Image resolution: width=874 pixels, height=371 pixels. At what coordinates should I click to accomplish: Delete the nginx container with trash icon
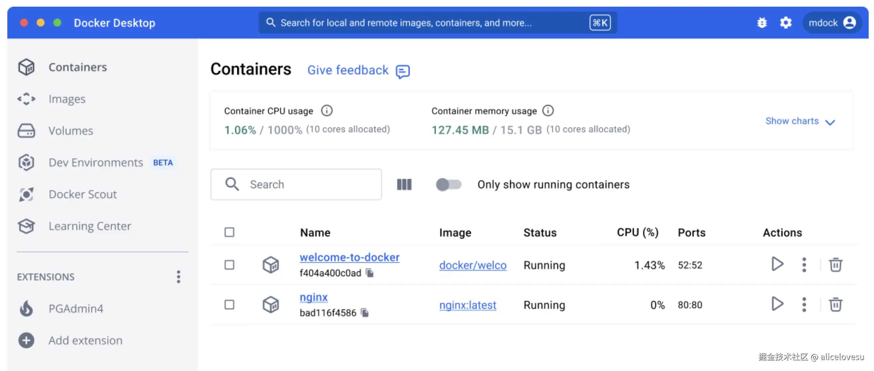coord(835,304)
